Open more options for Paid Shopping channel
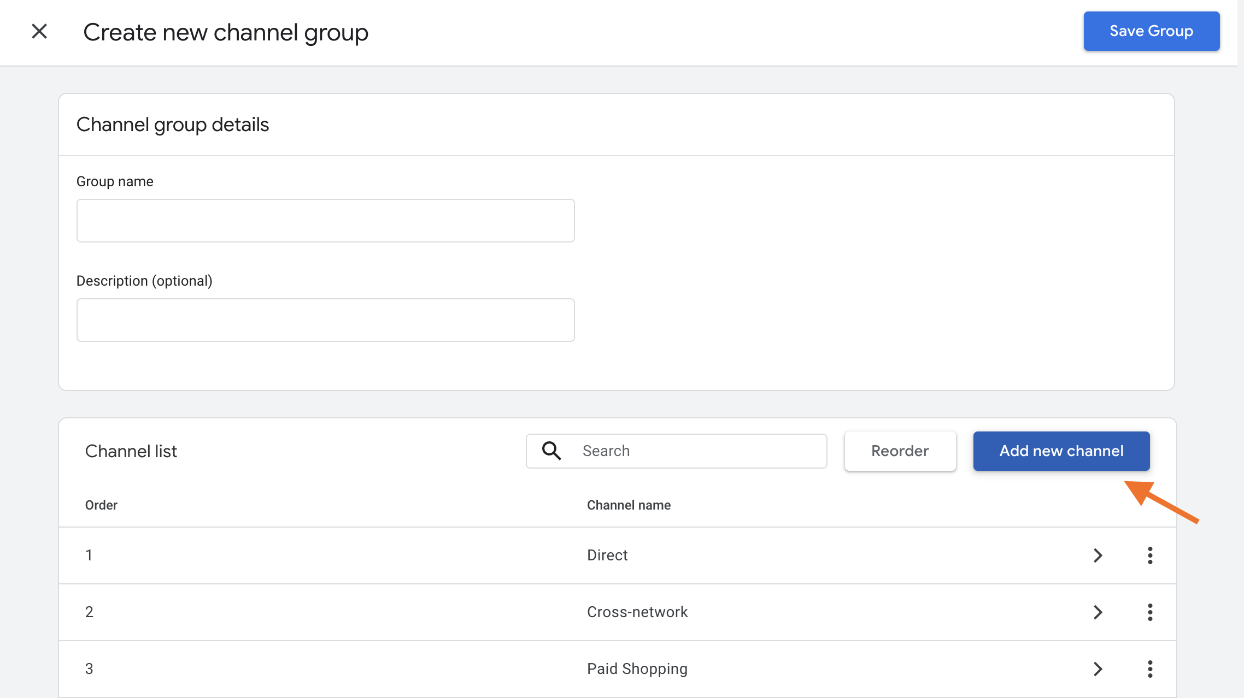The image size is (1244, 698). tap(1150, 669)
